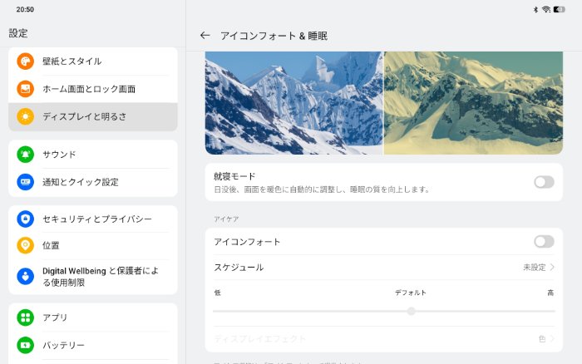The image size is (582, 364).
Task: Open the 通知とクイック設定 icon
Action: 25,182
